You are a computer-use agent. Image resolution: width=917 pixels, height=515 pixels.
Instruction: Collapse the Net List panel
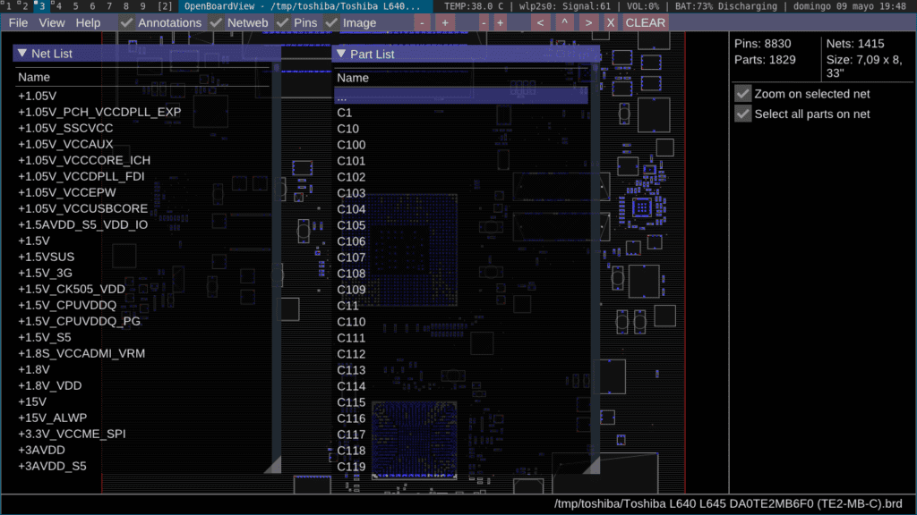click(x=21, y=53)
